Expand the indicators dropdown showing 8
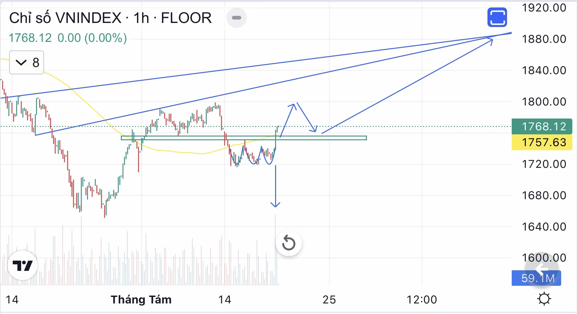This screenshot has width=577, height=314. (27, 62)
